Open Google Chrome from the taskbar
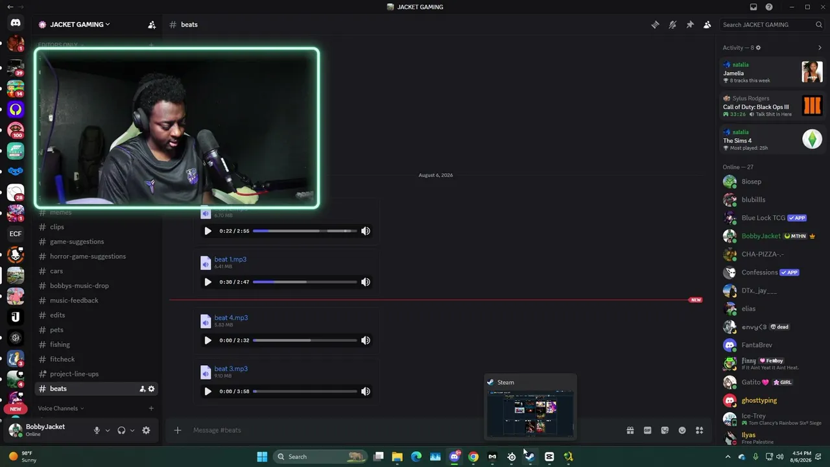Viewport: 830px width, 467px height. (x=473, y=457)
